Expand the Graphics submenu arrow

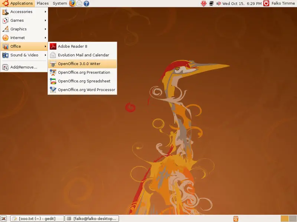tap(45, 29)
